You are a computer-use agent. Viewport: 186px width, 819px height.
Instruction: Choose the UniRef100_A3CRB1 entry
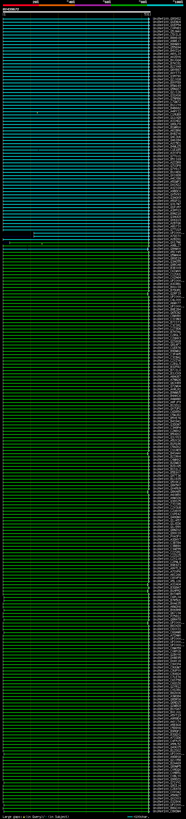pyautogui.click(x=167, y=284)
